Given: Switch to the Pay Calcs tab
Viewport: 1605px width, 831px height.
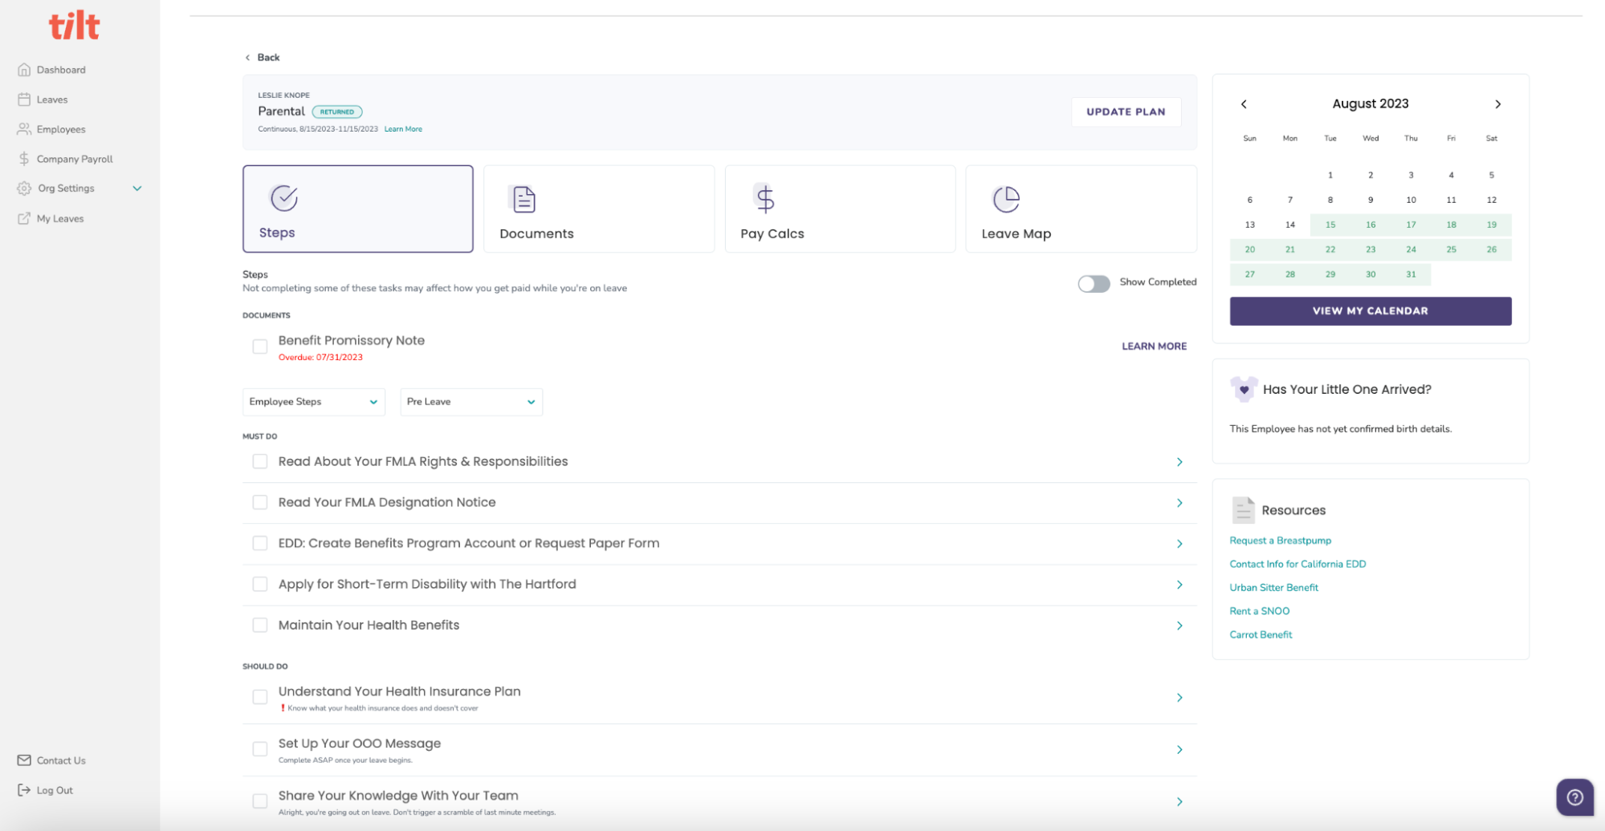Looking at the screenshot, I should coord(839,209).
